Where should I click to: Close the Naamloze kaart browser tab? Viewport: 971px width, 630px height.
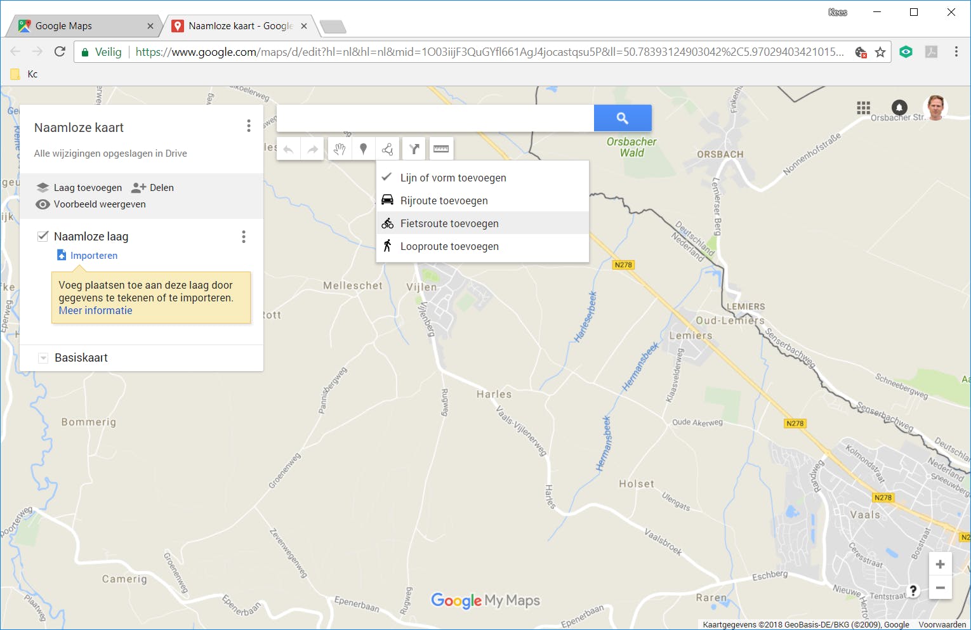tap(304, 26)
